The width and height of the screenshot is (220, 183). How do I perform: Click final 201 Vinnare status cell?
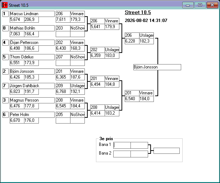(x=146, y=93)
